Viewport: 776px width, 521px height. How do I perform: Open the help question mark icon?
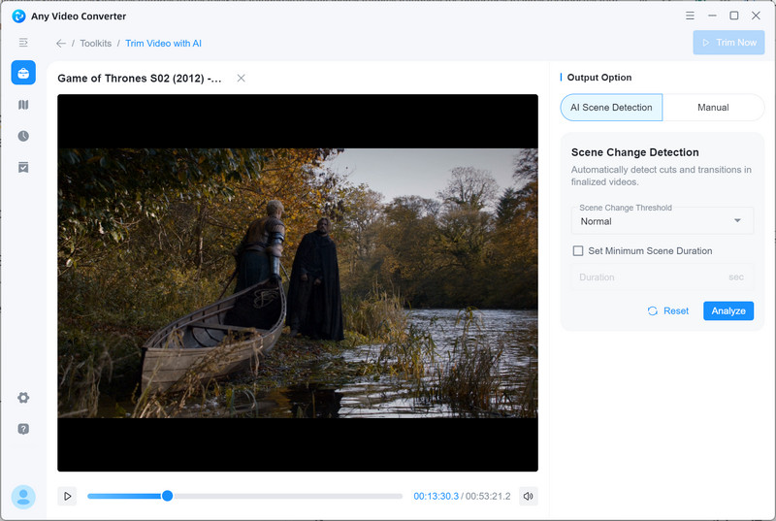click(23, 429)
